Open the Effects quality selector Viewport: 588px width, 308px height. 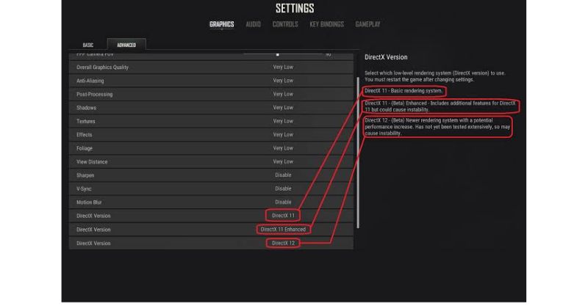pos(283,134)
